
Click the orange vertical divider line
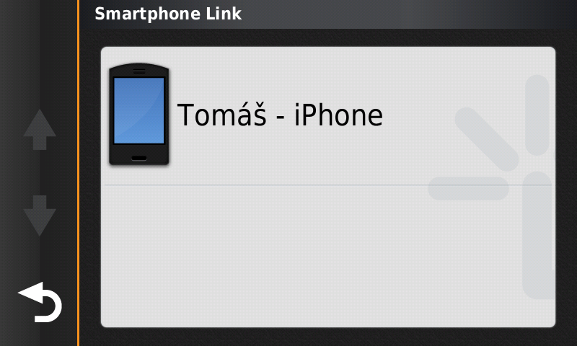[78, 173]
